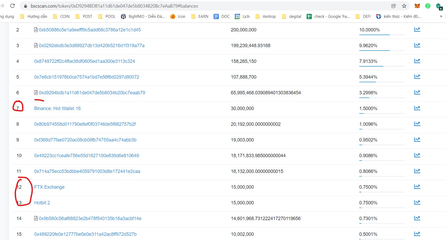Open the green S browser extension
This screenshot has width=446, height=240.
428,6
